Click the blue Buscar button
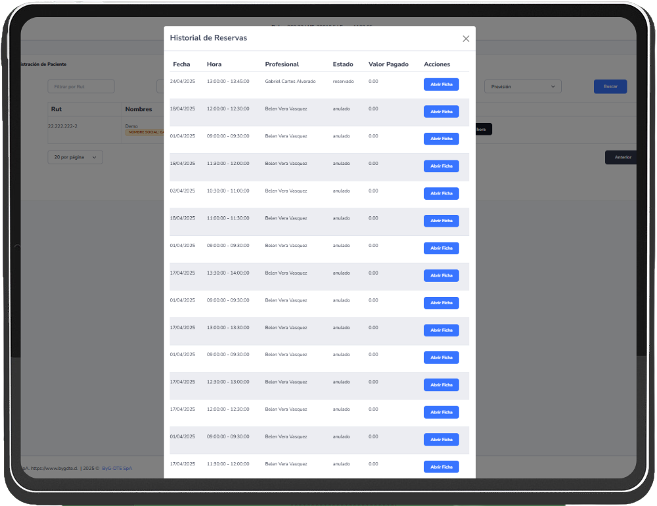The width and height of the screenshot is (657, 506). coord(610,87)
